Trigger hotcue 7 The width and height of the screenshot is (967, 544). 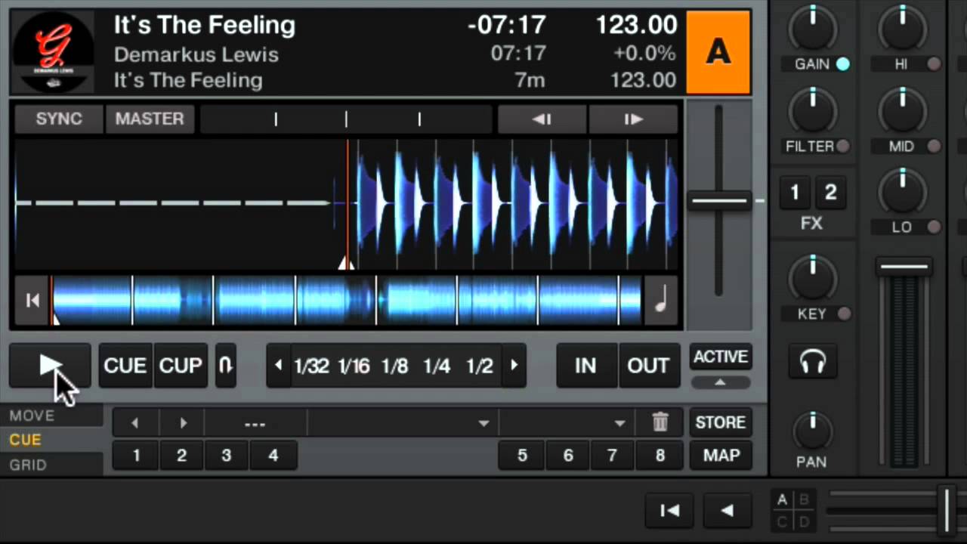pos(613,456)
